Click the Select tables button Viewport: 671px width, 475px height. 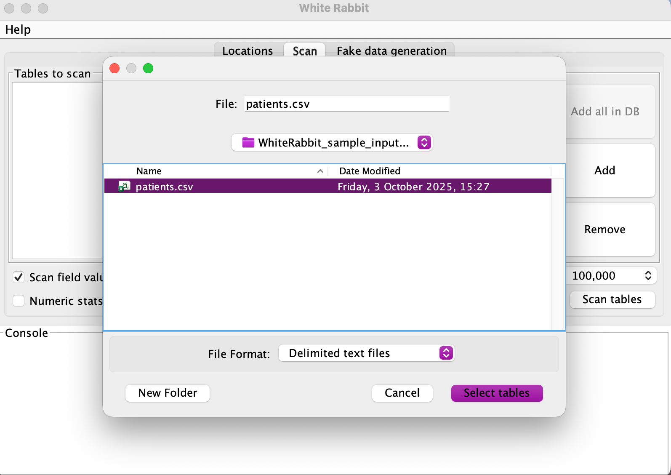point(497,393)
